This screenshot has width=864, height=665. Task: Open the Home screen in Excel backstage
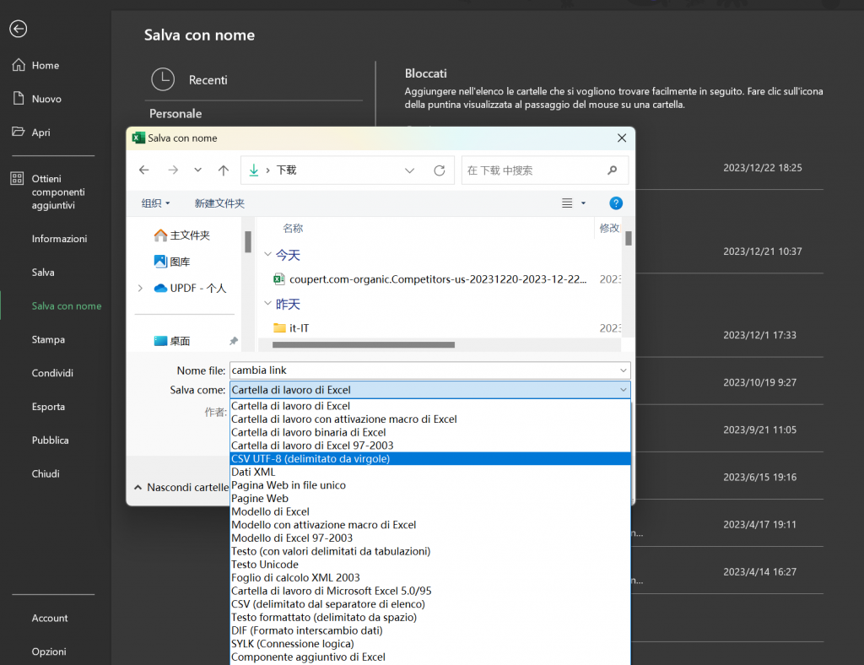coord(46,65)
